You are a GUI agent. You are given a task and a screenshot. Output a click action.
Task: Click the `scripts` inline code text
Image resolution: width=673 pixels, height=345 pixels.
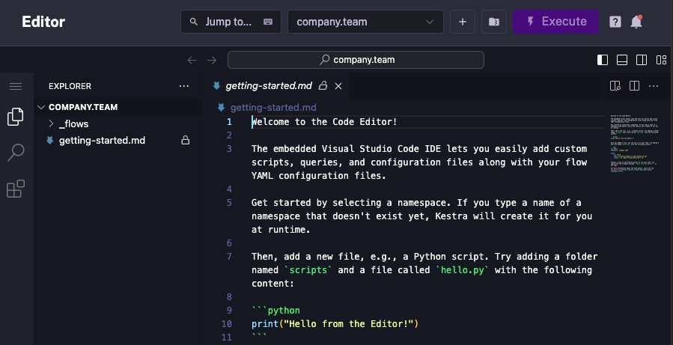[x=308, y=270]
